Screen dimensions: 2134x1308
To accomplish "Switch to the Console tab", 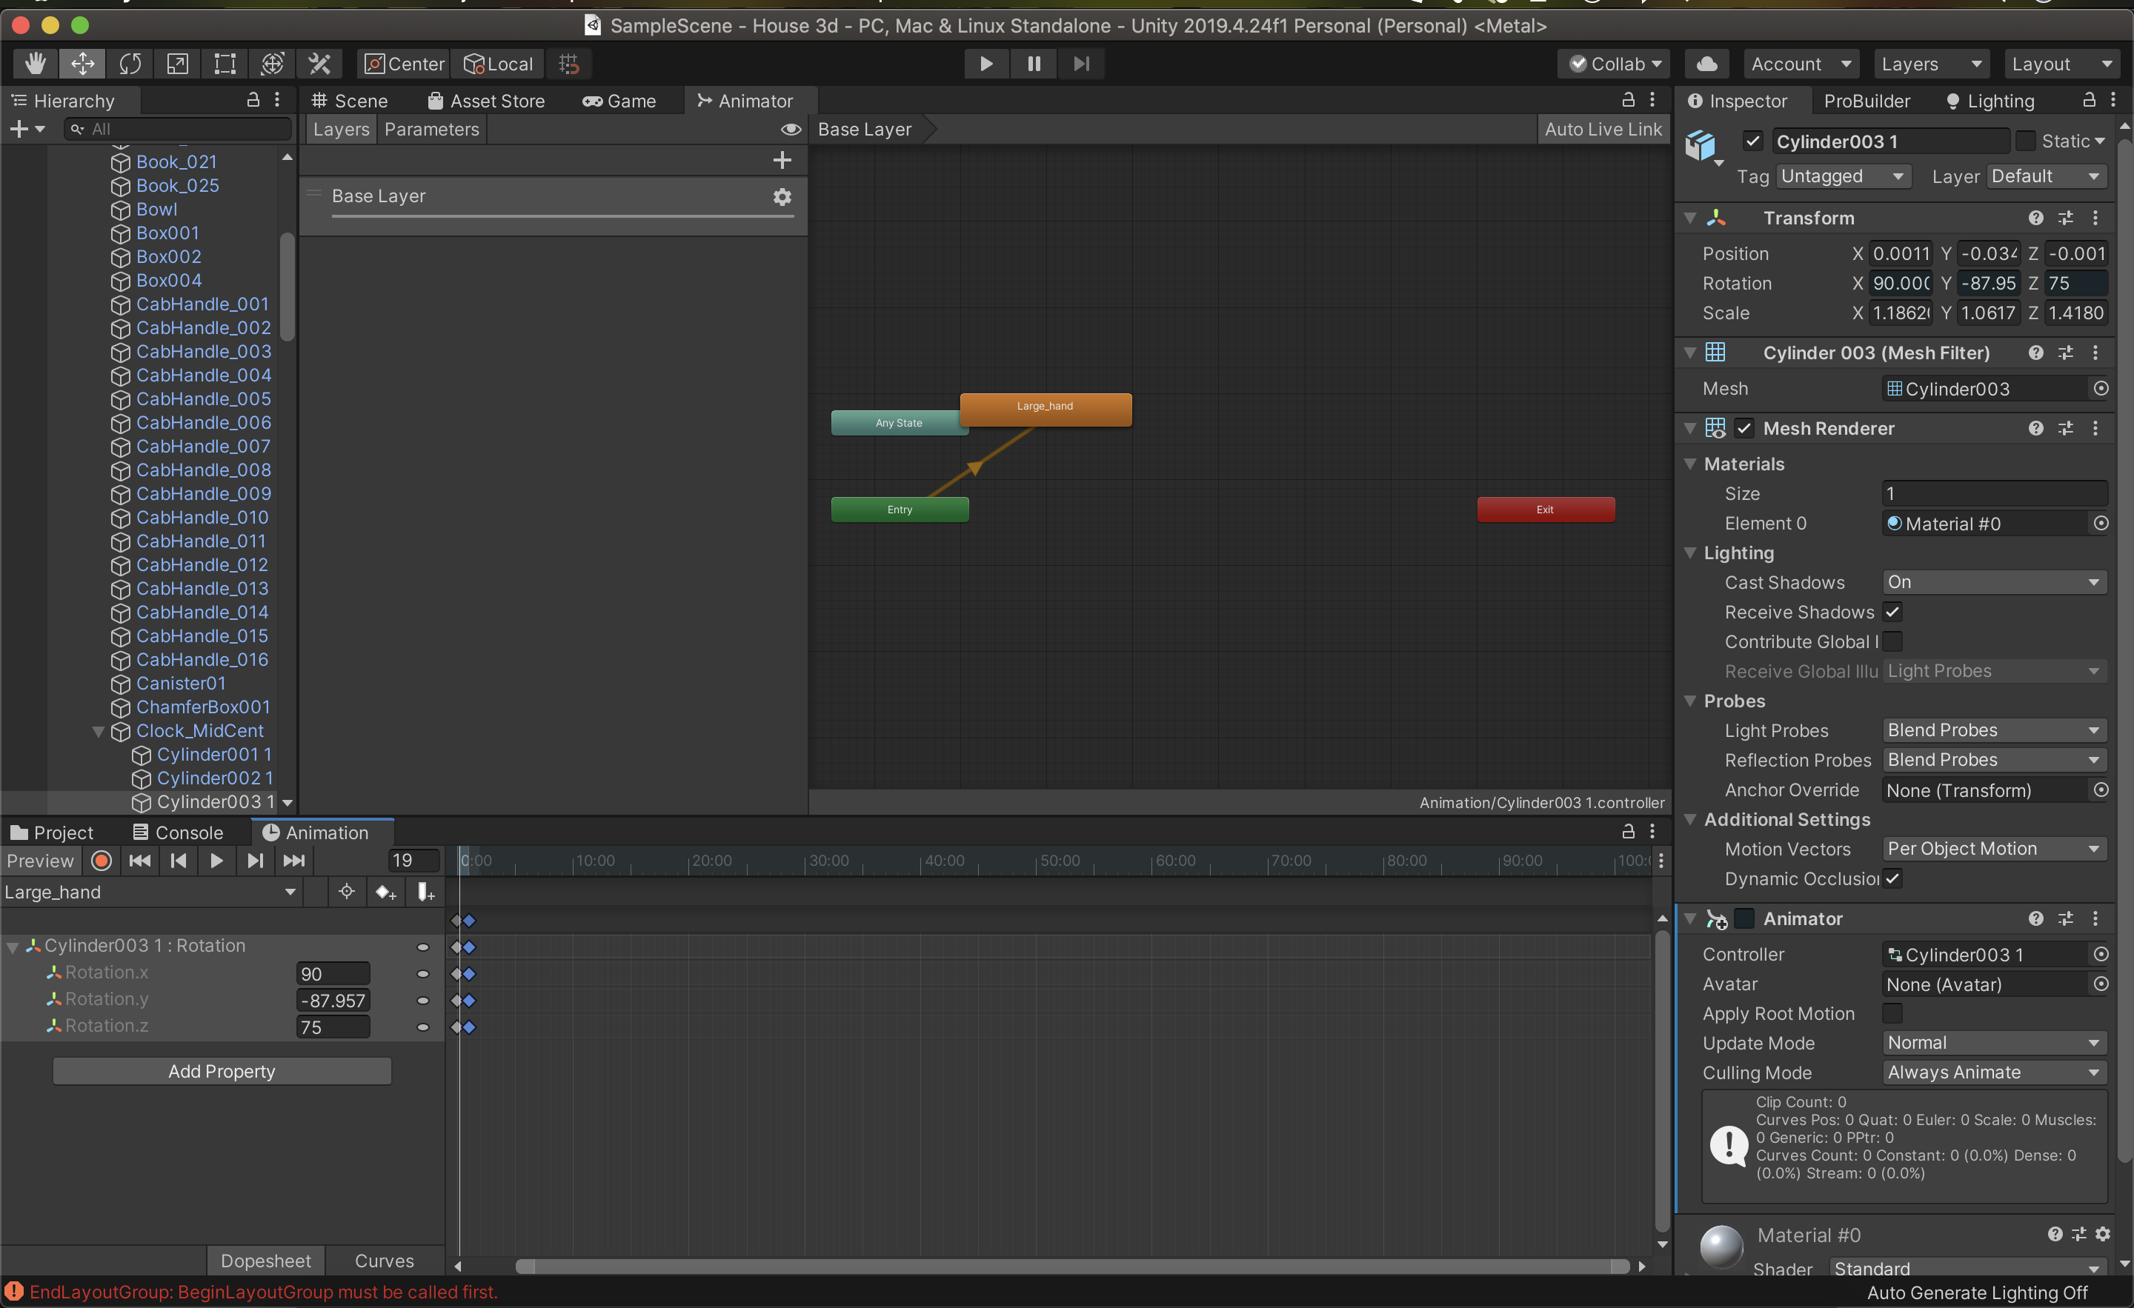I will (178, 832).
